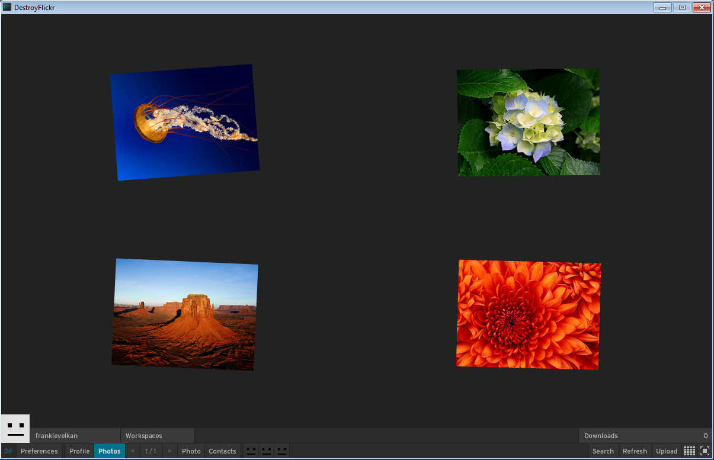Viewport: 714px width, 460px height.
Task: Click the user avatar face icon
Action: click(x=15, y=429)
